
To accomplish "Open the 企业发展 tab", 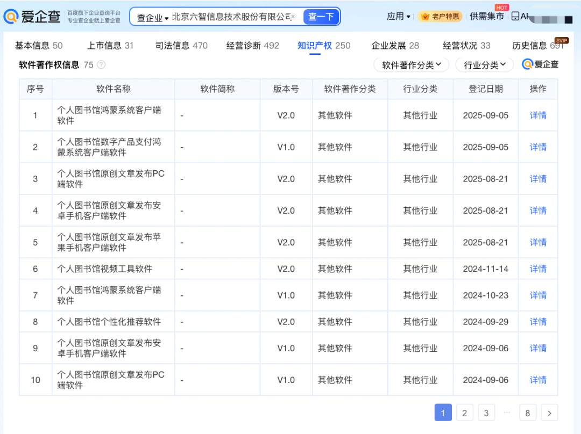I will (395, 46).
